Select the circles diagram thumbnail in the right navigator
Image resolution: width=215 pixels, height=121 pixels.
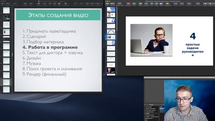click(111, 32)
